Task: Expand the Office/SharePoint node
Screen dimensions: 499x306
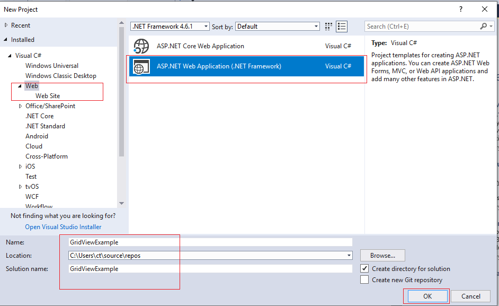Action: click(21, 106)
